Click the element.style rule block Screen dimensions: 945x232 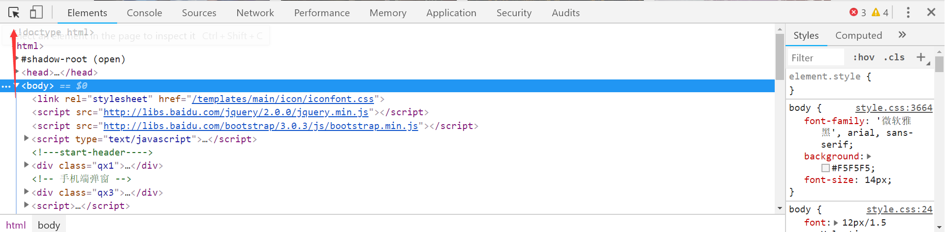coord(860,83)
